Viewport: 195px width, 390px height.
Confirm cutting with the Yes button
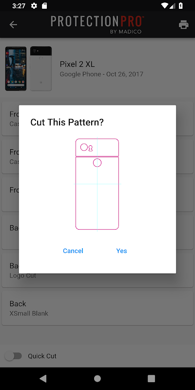click(x=121, y=251)
